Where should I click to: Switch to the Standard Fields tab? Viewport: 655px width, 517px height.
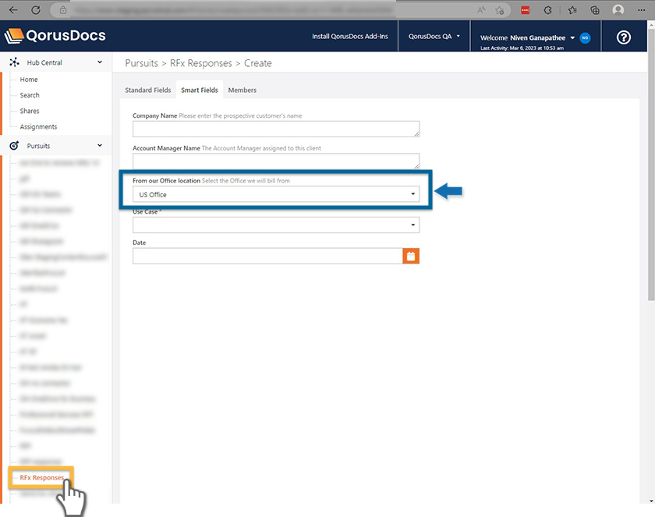tap(148, 90)
